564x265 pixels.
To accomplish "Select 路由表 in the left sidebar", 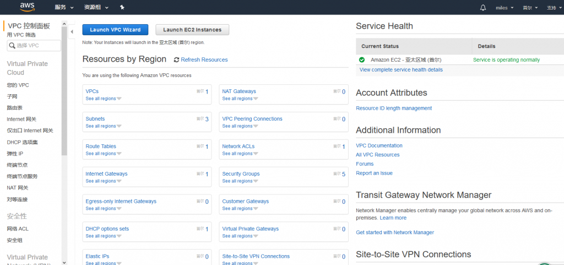I will tap(14, 108).
